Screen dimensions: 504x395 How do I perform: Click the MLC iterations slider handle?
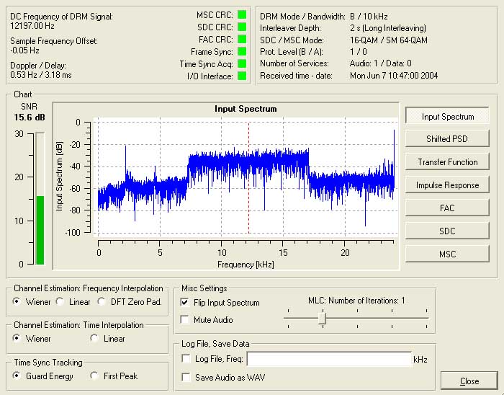[323, 318]
